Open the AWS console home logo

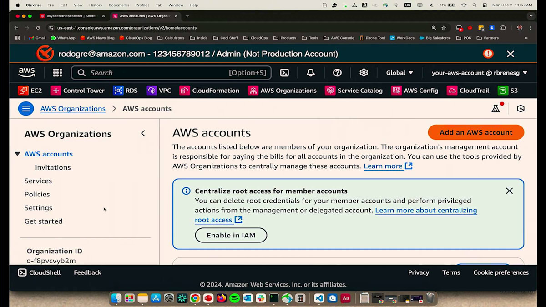(27, 73)
